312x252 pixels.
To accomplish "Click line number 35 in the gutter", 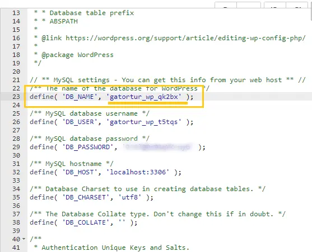I will click(16, 197).
